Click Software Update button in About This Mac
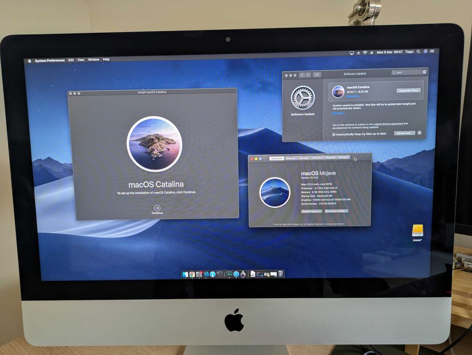472x355 pixels. point(337,210)
